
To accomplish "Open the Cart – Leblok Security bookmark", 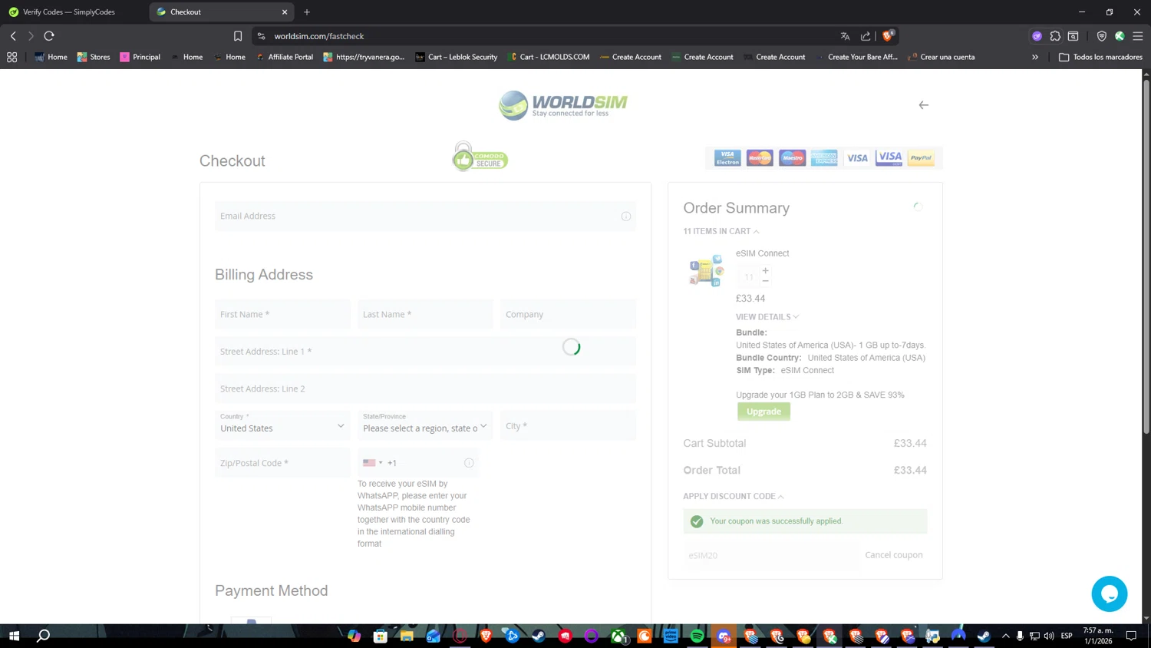I will 457,57.
